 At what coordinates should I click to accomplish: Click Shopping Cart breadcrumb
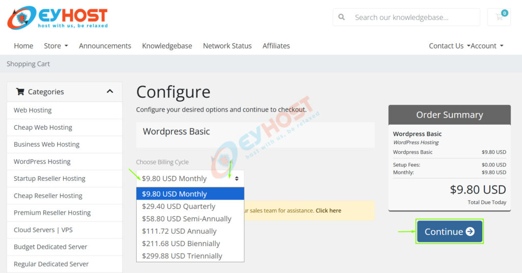(x=29, y=64)
